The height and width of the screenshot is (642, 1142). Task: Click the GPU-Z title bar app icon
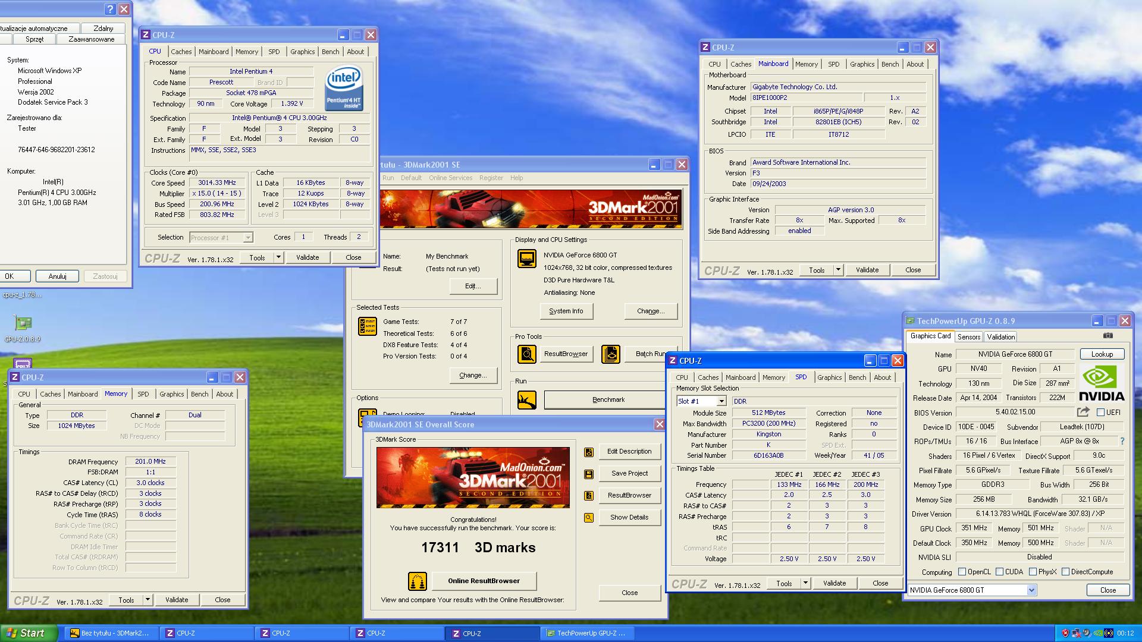(x=910, y=321)
